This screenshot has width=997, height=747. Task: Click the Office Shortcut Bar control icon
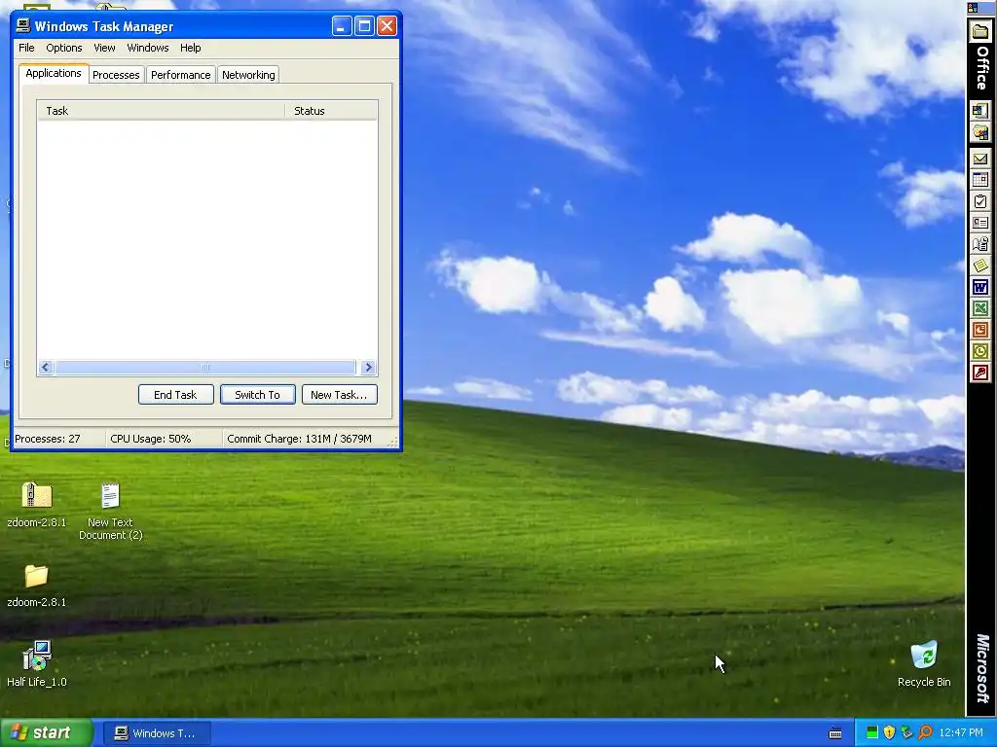click(x=973, y=8)
